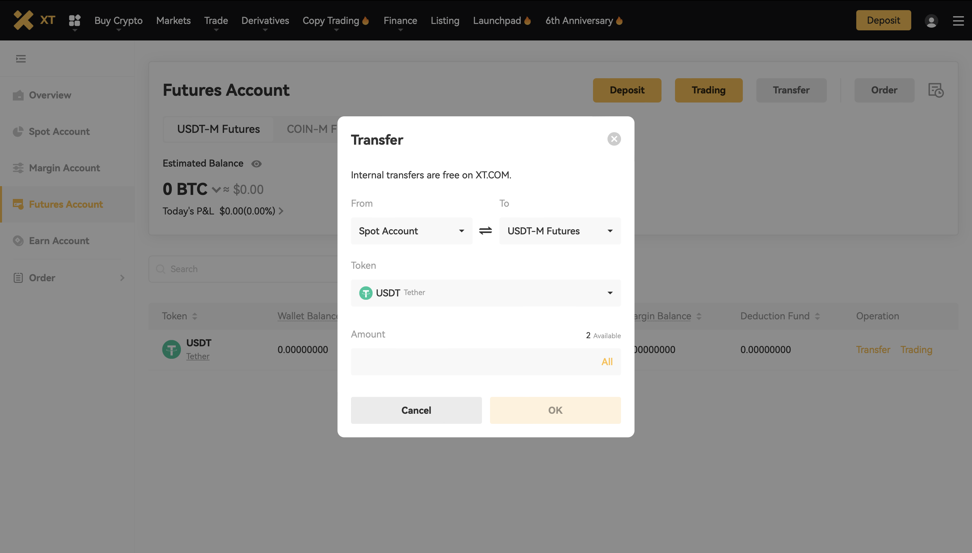Sort by Deduction Fund column arrows
This screenshot has height=553, width=972.
[817, 316]
